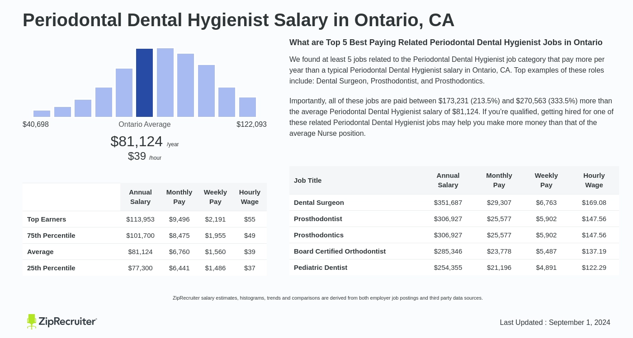
Task: Click the 'Last Updated : September 1, 2024' text
Action: tap(555, 323)
